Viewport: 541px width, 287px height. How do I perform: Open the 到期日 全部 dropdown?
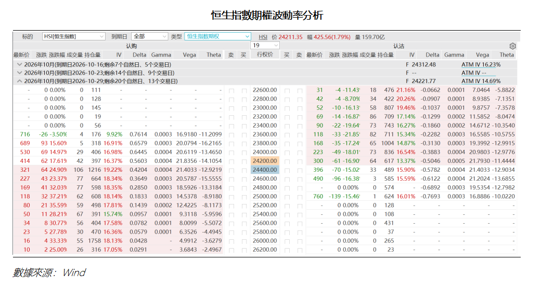click(x=149, y=36)
